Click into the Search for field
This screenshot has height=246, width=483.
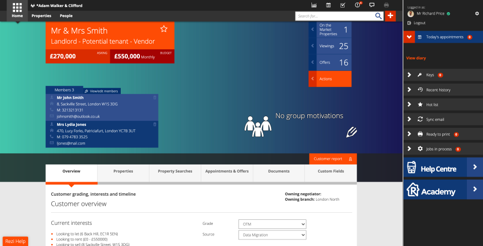(x=335, y=16)
